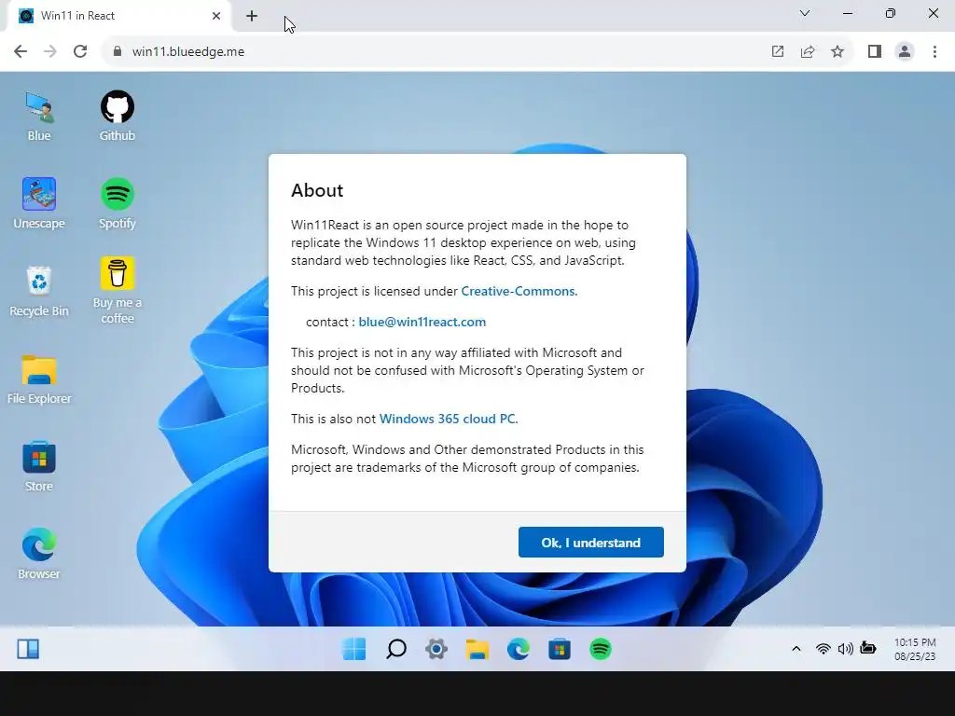Screen dimensions: 955x716
Task: Open page in app icon in address bar
Action: click(x=778, y=52)
